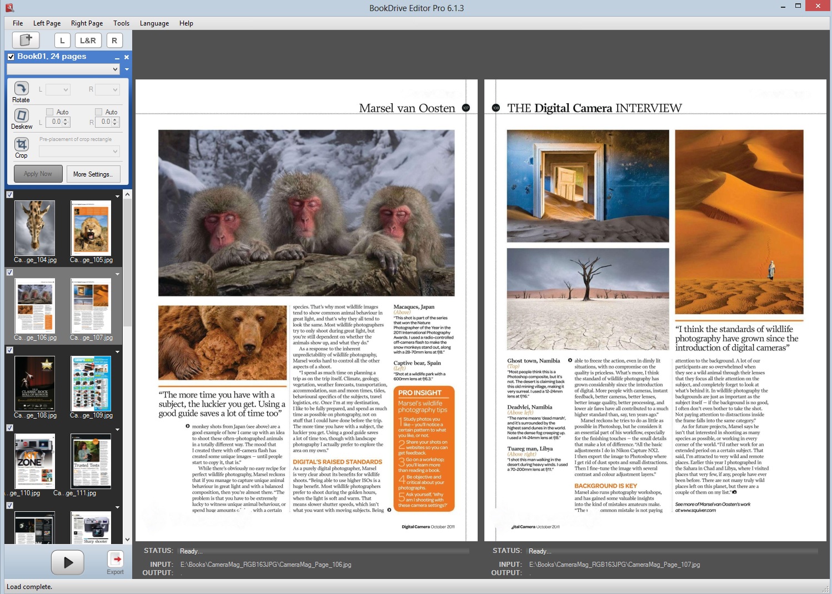The height and width of the screenshot is (594, 832).
Task: Select thumbnail Ca..ge_109.jpg
Action: click(91, 384)
